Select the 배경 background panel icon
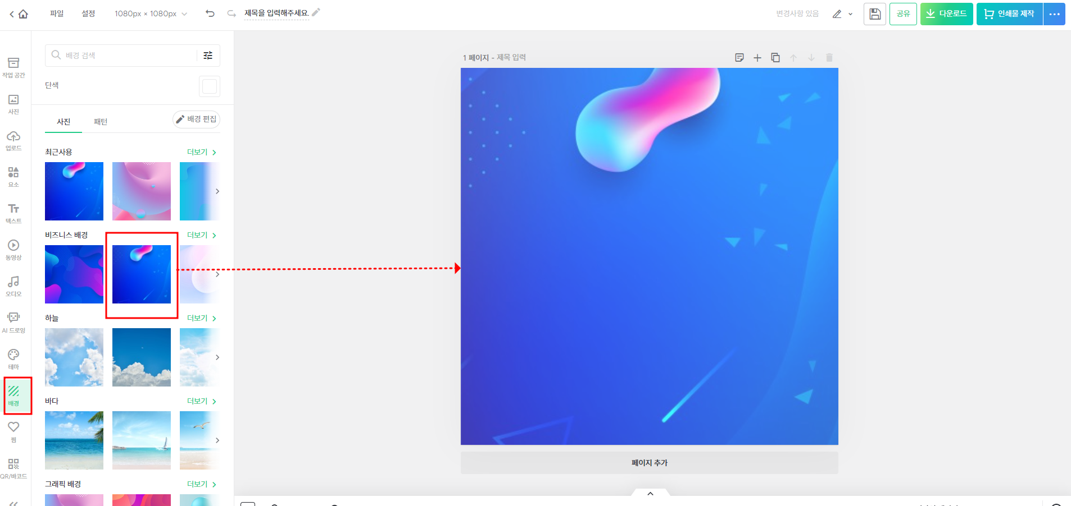 (x=13, y=395)
